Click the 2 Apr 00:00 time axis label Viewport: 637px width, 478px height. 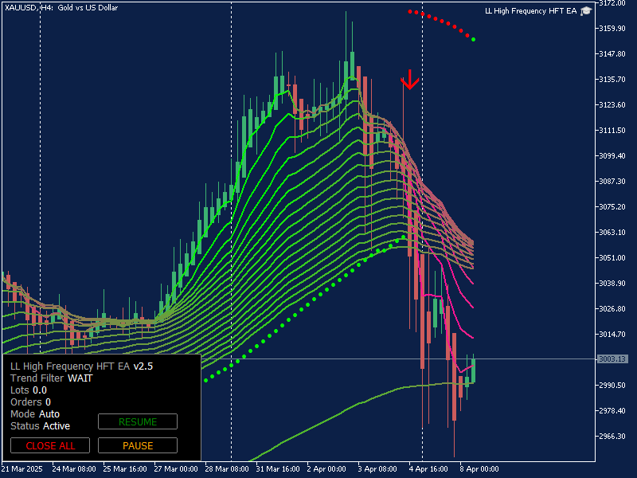[x=326, y=469]
